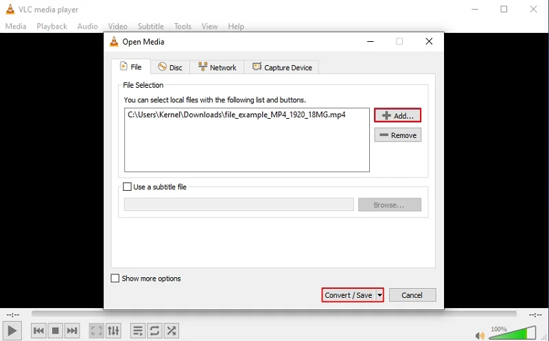This screenshot has width=549, height=341.
Task: Maximize the VLC media player window
Action: pyautogui.click(x=504, y=9)
